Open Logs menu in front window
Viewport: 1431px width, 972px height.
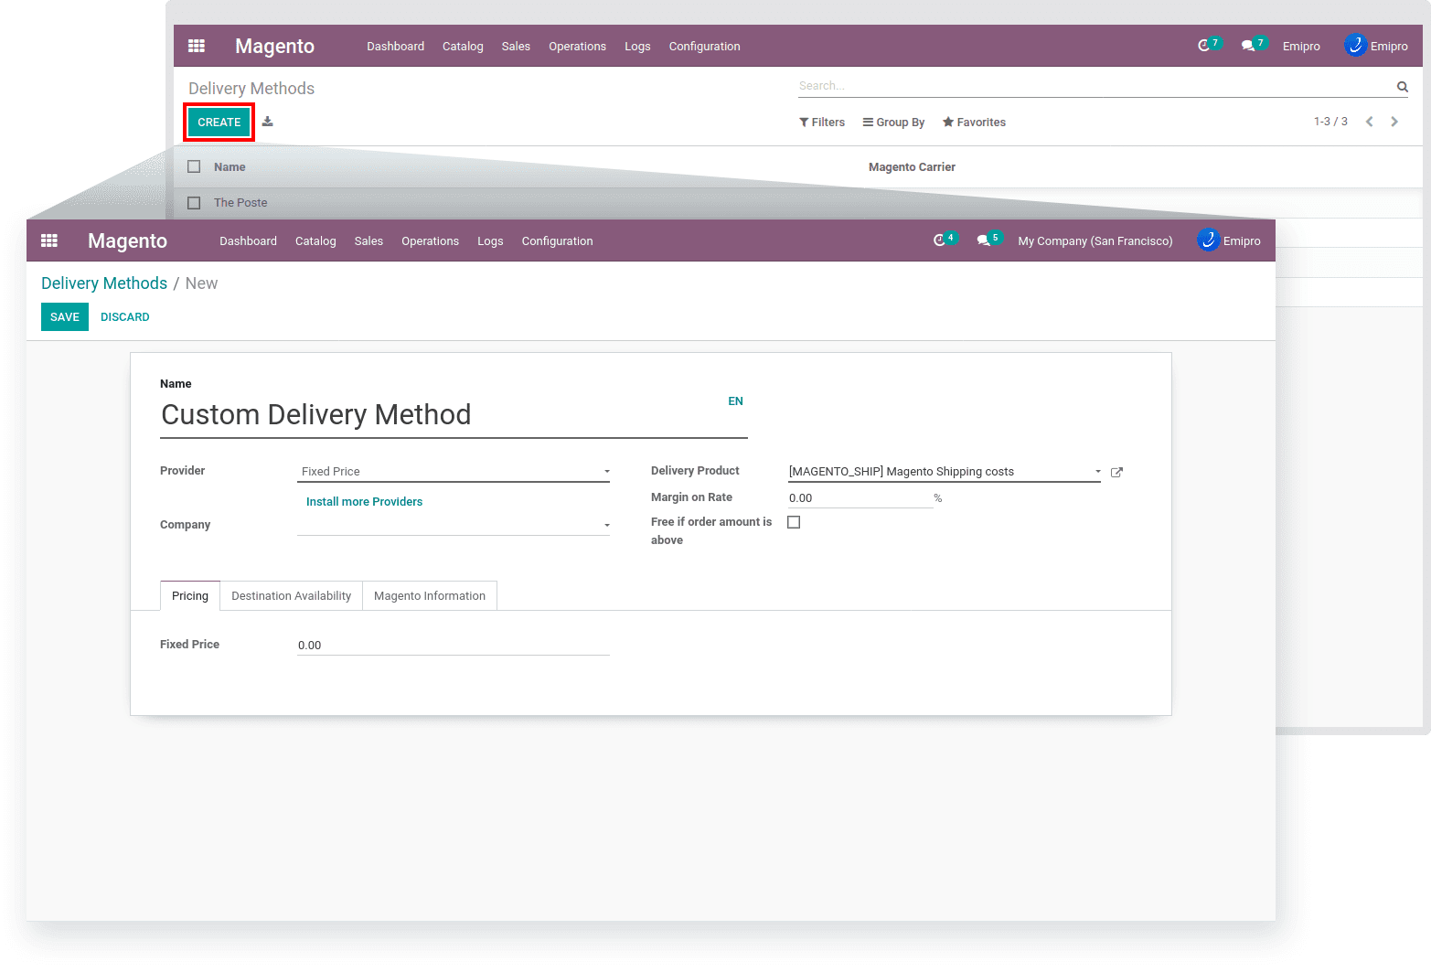click(x=490, y=241)
